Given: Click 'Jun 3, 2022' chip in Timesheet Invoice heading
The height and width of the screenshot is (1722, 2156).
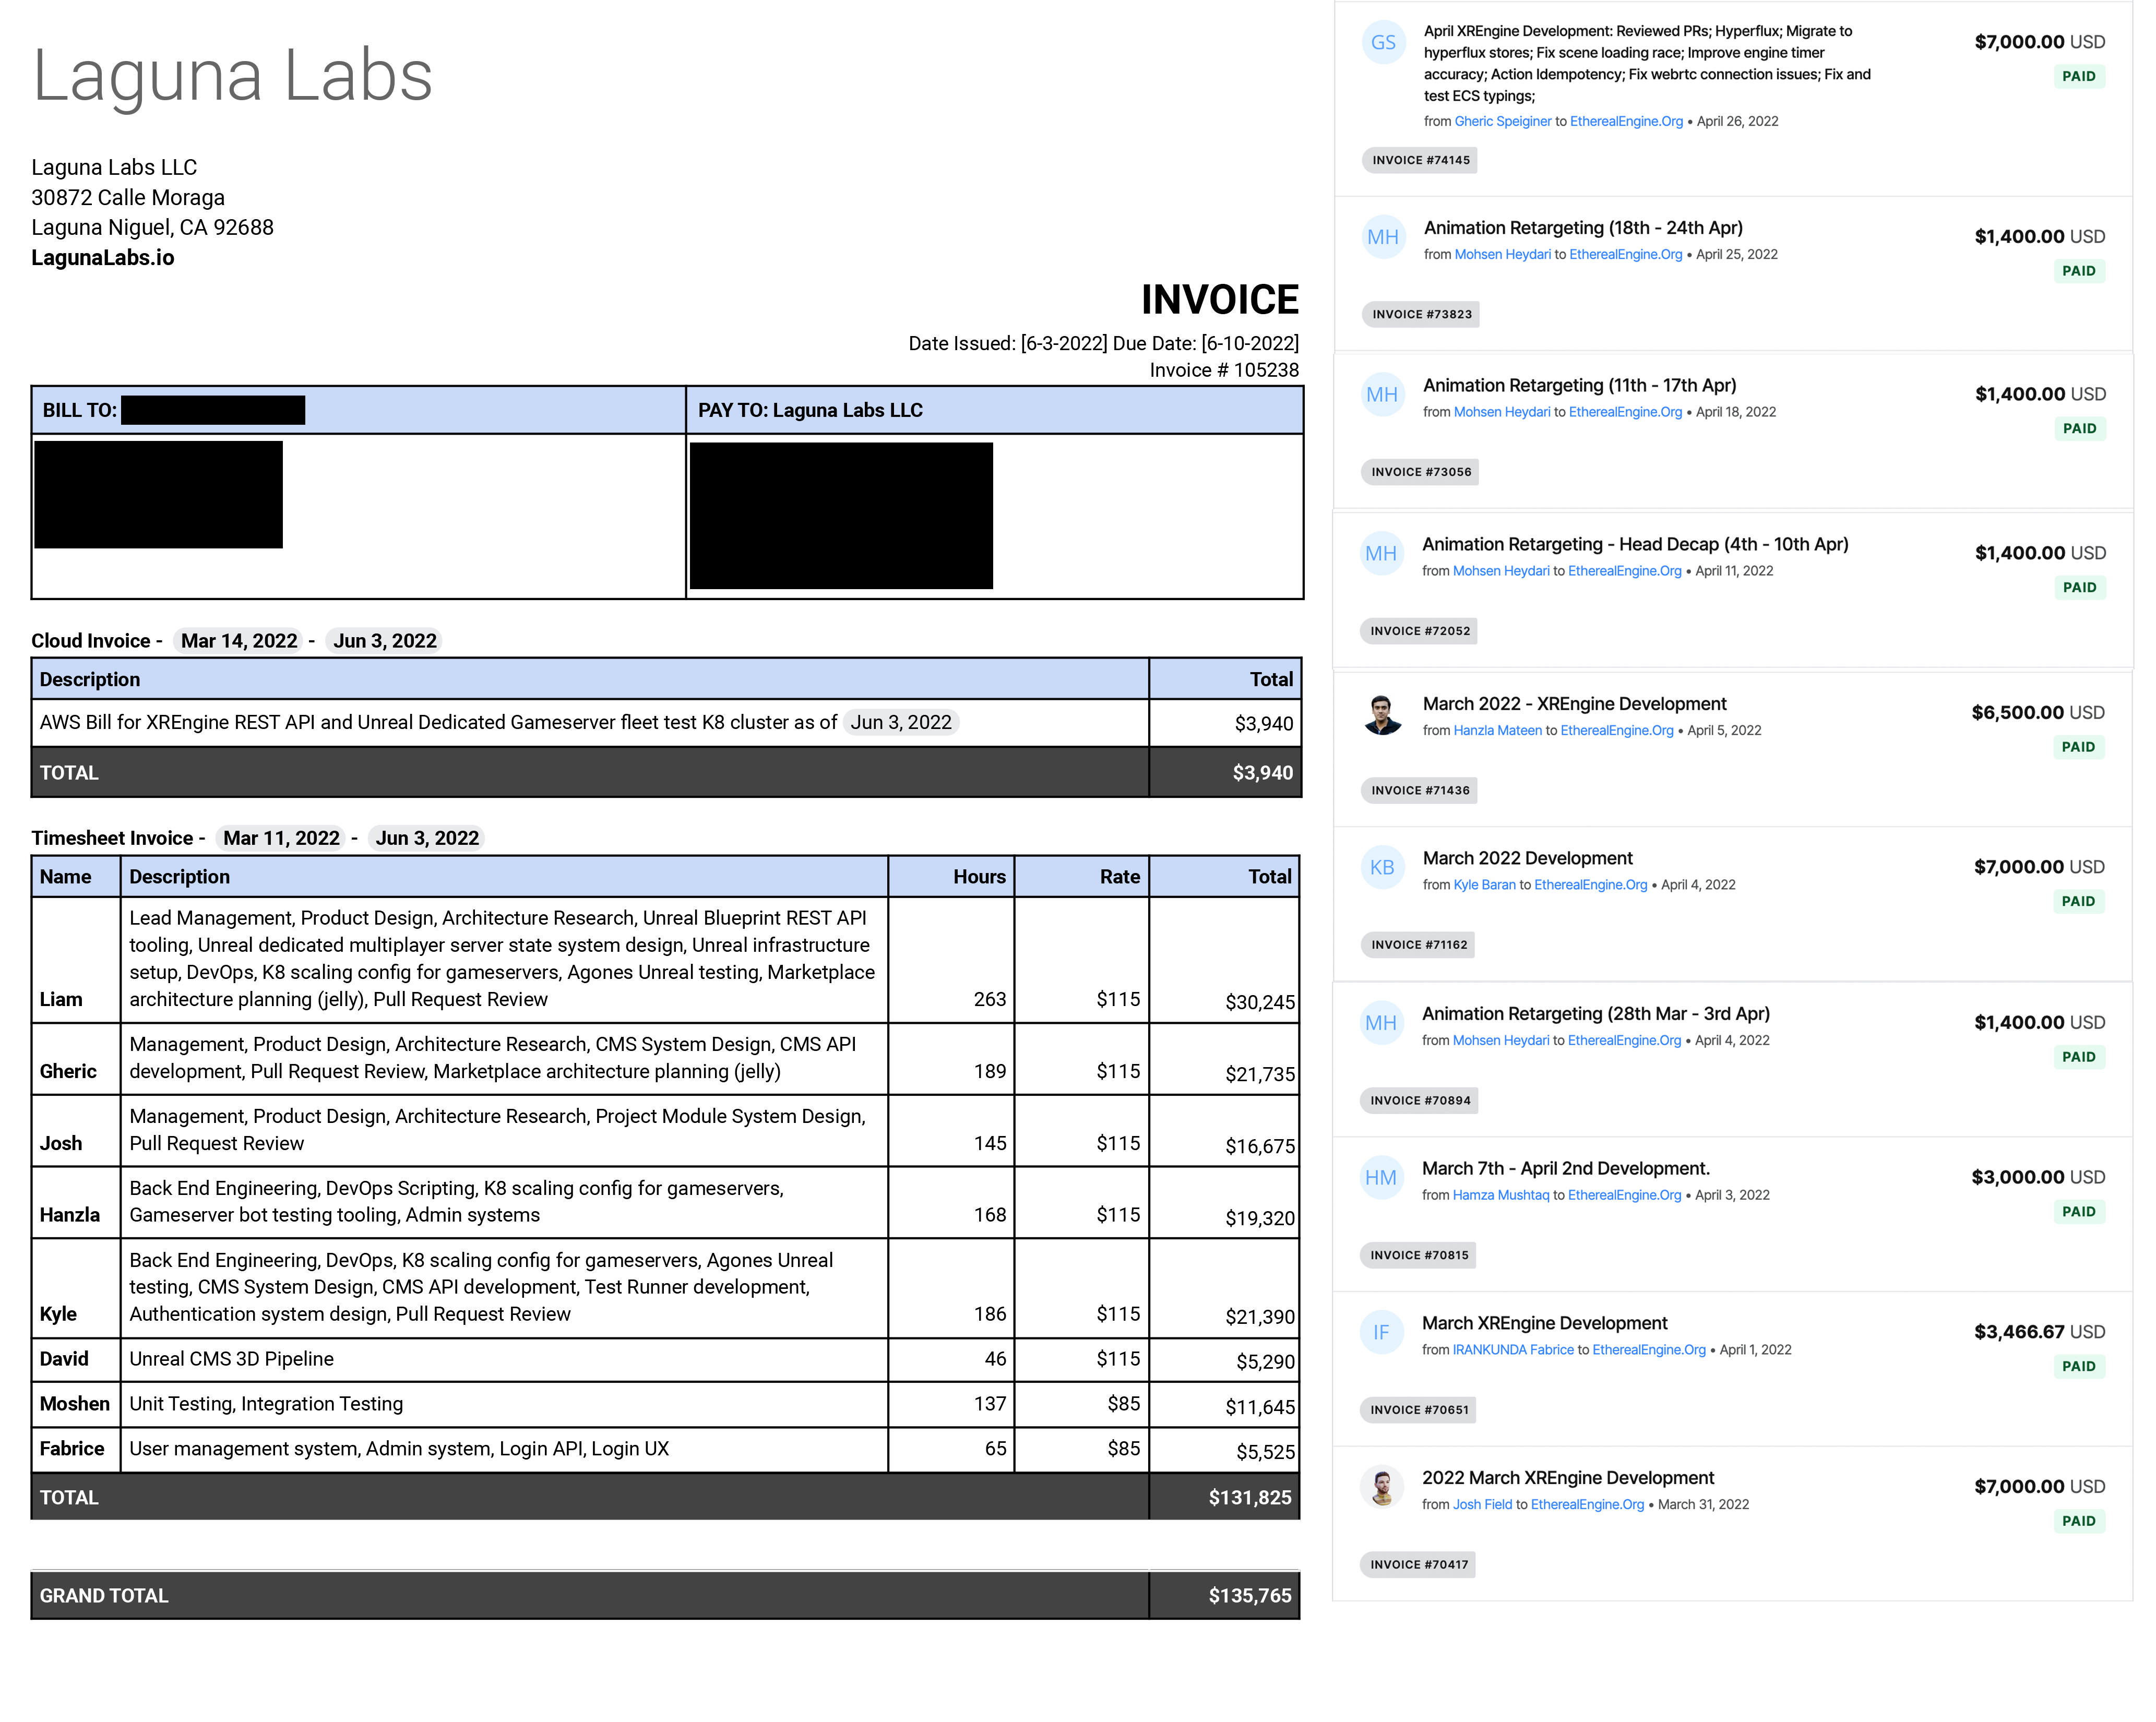Looking at the screenshot, I should click(x=427, y=838).
